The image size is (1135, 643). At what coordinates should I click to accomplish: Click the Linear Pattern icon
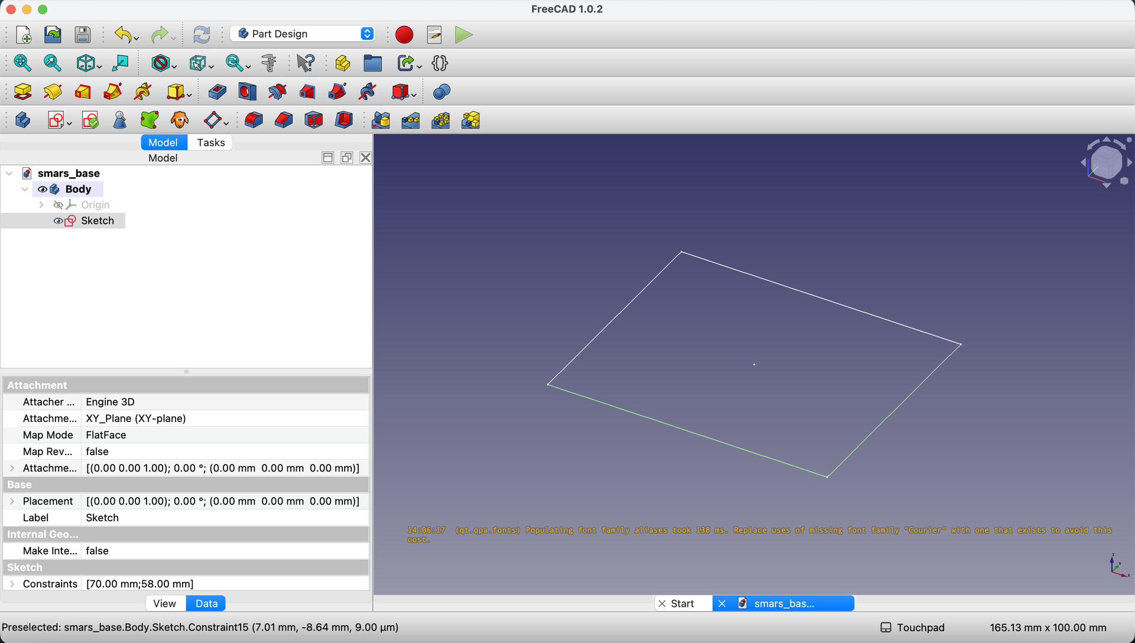tap(411, 120)
